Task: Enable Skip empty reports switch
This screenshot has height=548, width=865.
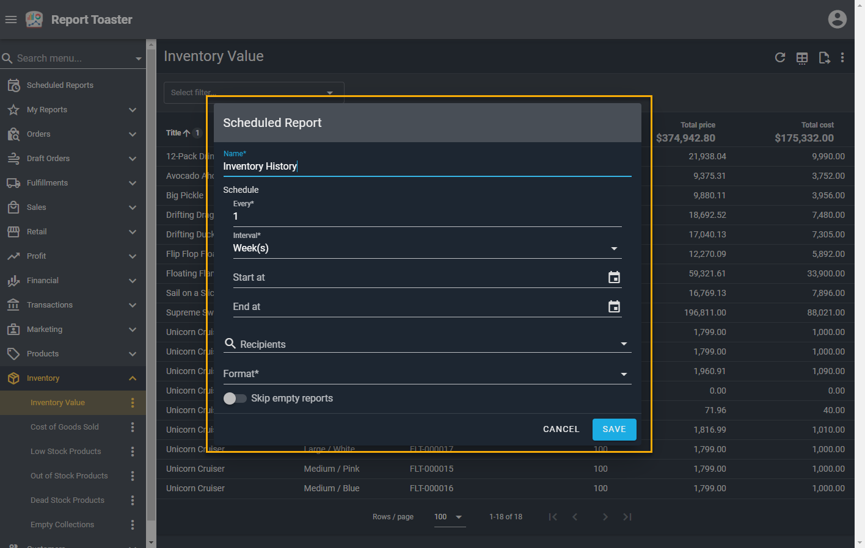Action: [235, 398]
